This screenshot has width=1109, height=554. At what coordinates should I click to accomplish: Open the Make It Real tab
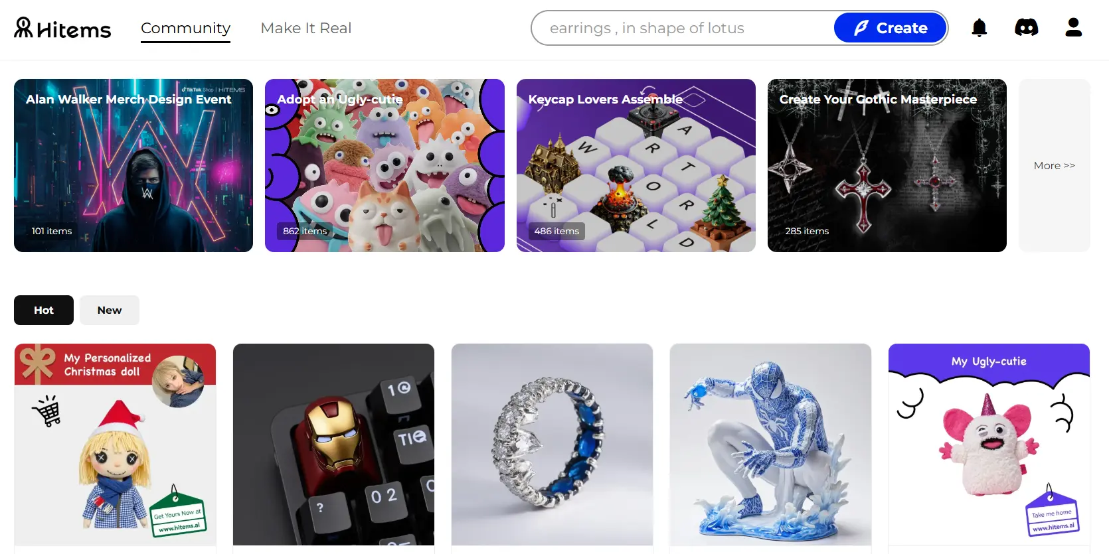[x=305, y=29]
